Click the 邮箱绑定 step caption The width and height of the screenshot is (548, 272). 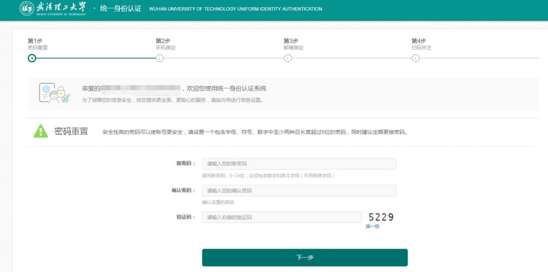(x=294, y=48)
